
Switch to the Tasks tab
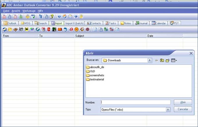[x=111, y=23]
